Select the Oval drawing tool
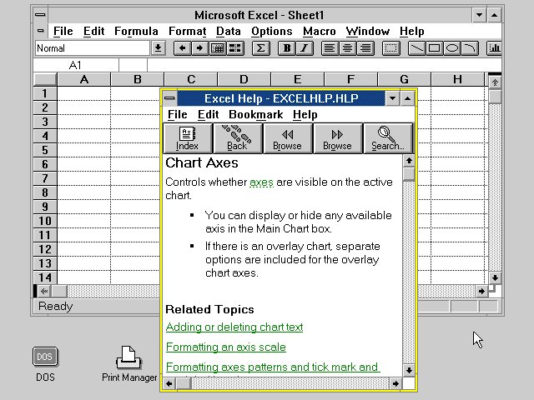This screenshot has width=534, height=400. pyautogui.click(x=452, y=48)
